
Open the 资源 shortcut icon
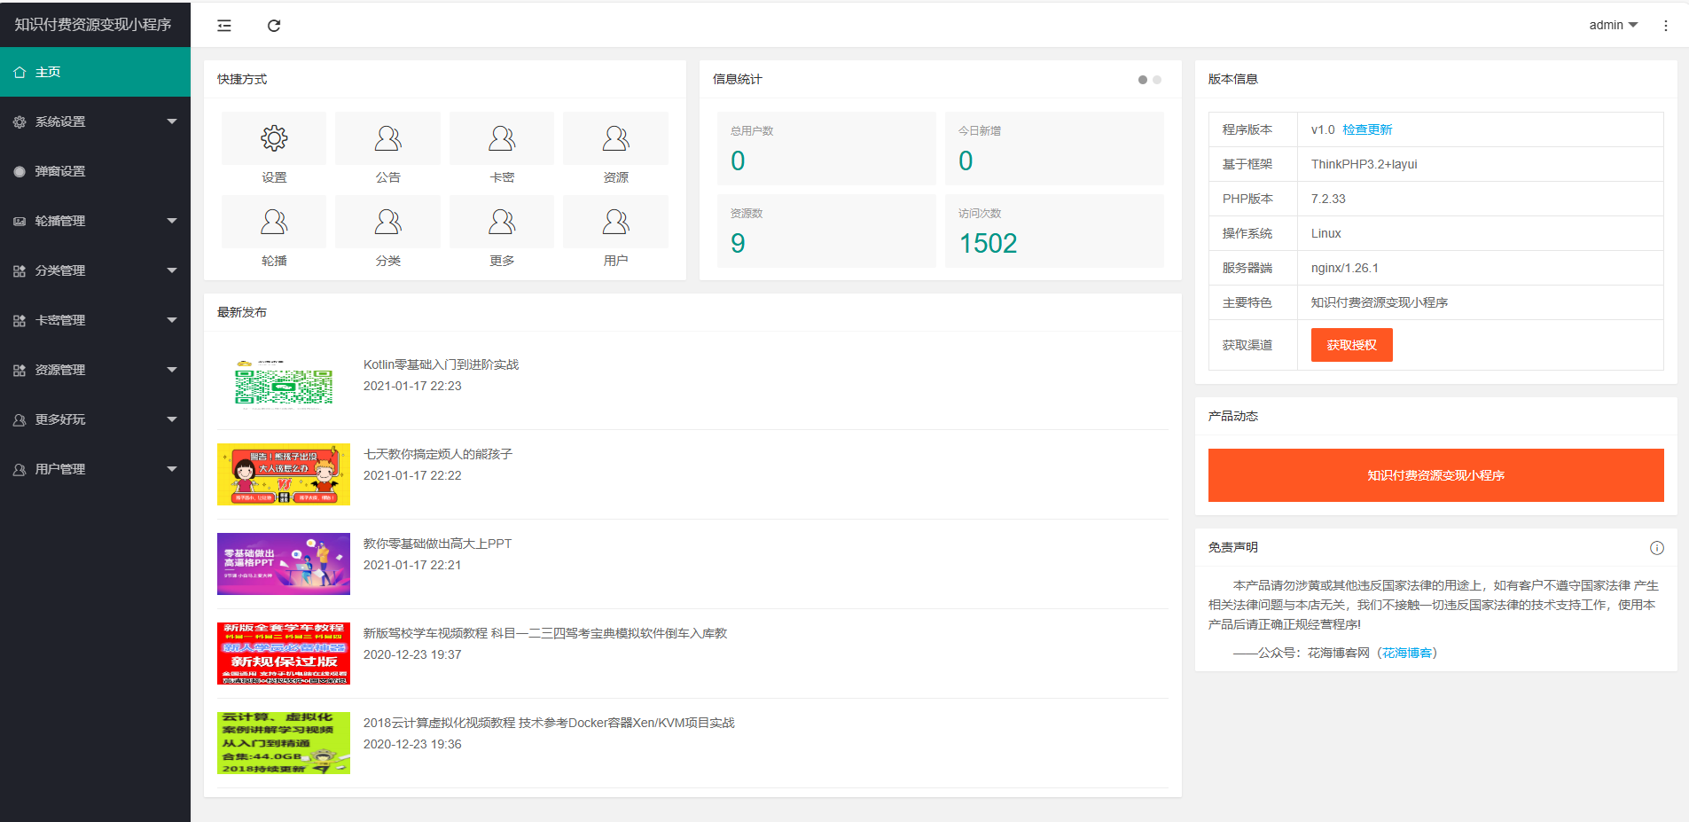pos(615,138)
